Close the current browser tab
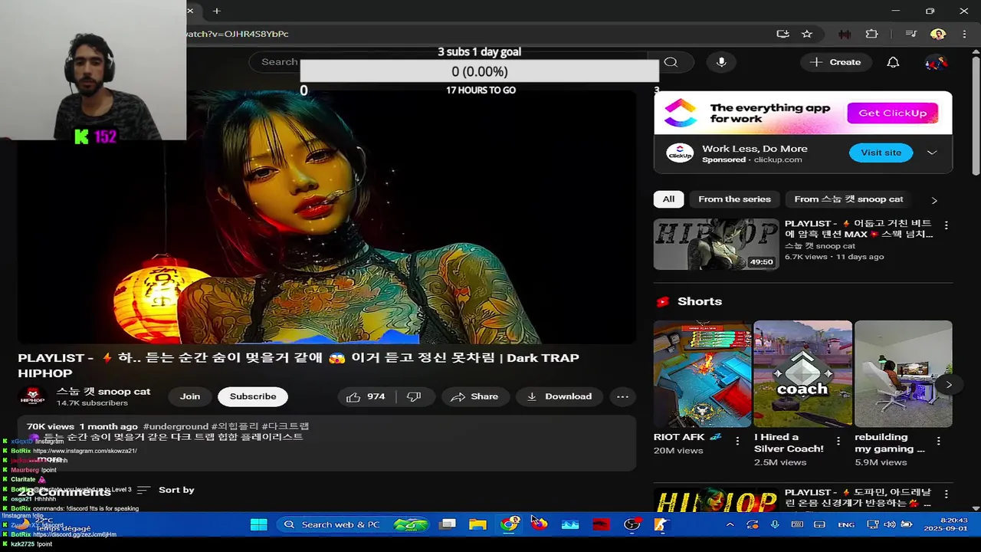 tap(190, 11)
